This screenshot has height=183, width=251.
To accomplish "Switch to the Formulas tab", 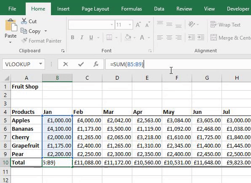I will click(131, 9).
